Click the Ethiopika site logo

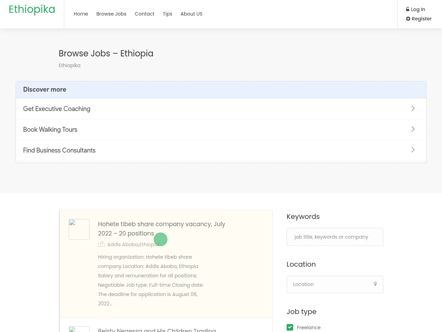coord(32,9)
